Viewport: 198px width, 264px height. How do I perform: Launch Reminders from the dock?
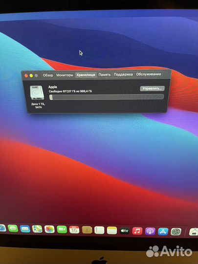pyautogui.click(x=99, y=230)
